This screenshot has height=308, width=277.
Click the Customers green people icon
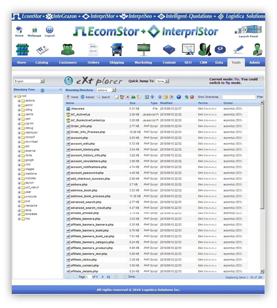[67, 49]
